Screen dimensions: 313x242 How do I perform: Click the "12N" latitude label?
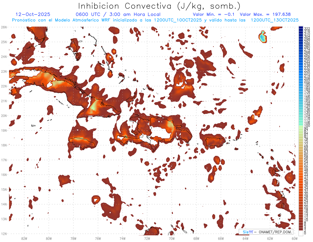(4, 234)
